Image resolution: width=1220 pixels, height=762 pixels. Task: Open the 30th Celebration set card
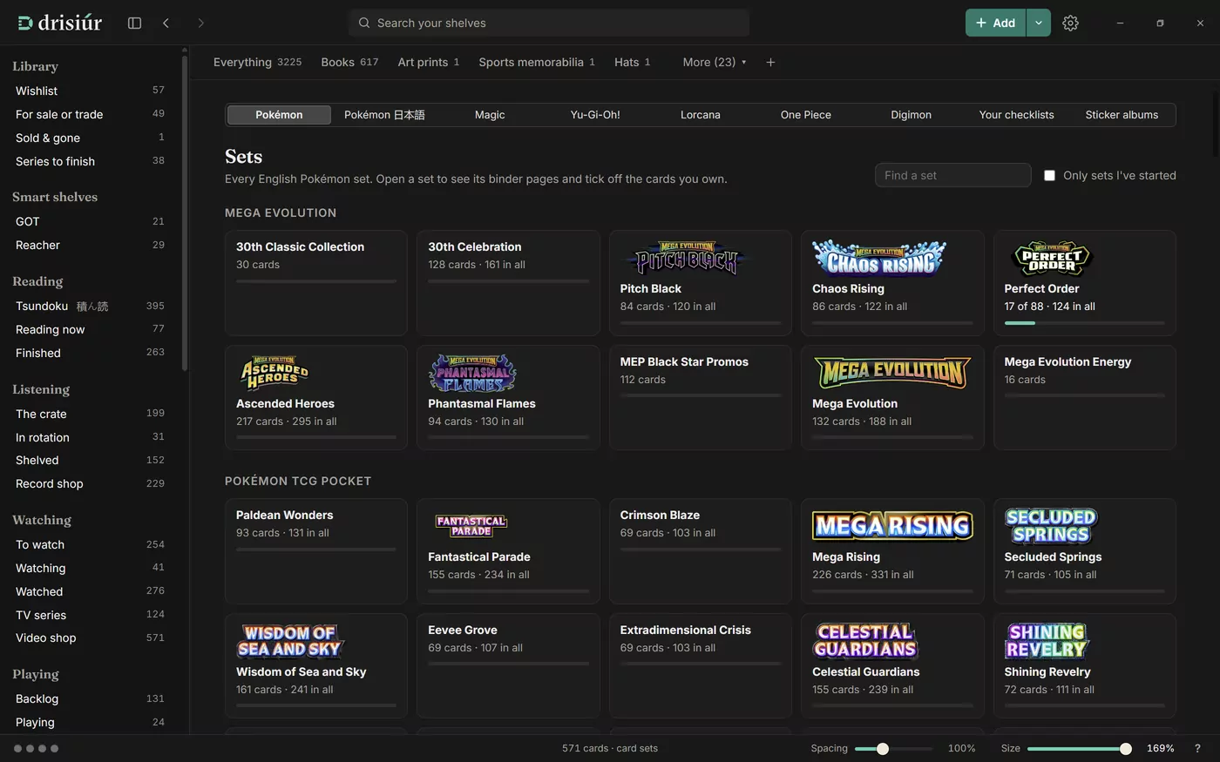click(x=508, y=283)
